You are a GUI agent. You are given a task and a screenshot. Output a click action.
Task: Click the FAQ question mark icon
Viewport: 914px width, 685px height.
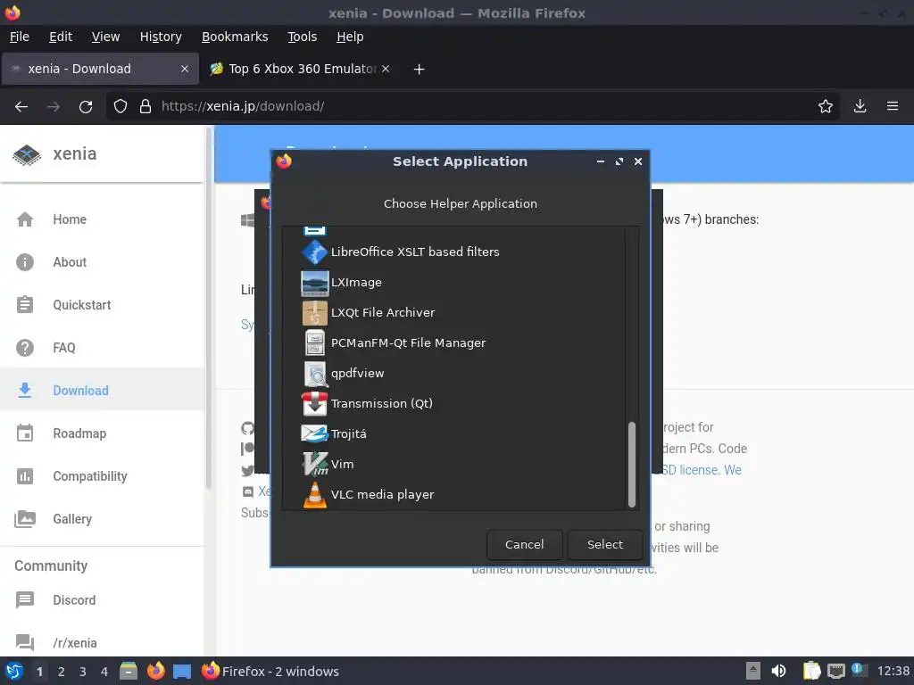(x=25, y=348)
